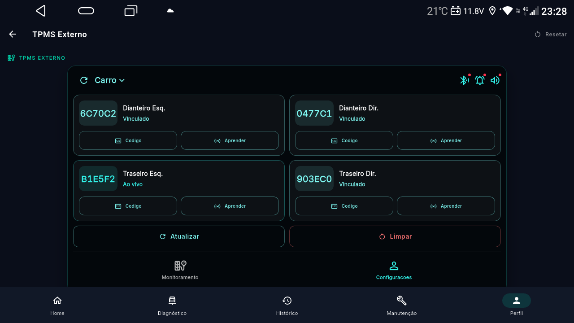Switch to the Configuracoes tab
574x323 pixels.
coord(394,271)
